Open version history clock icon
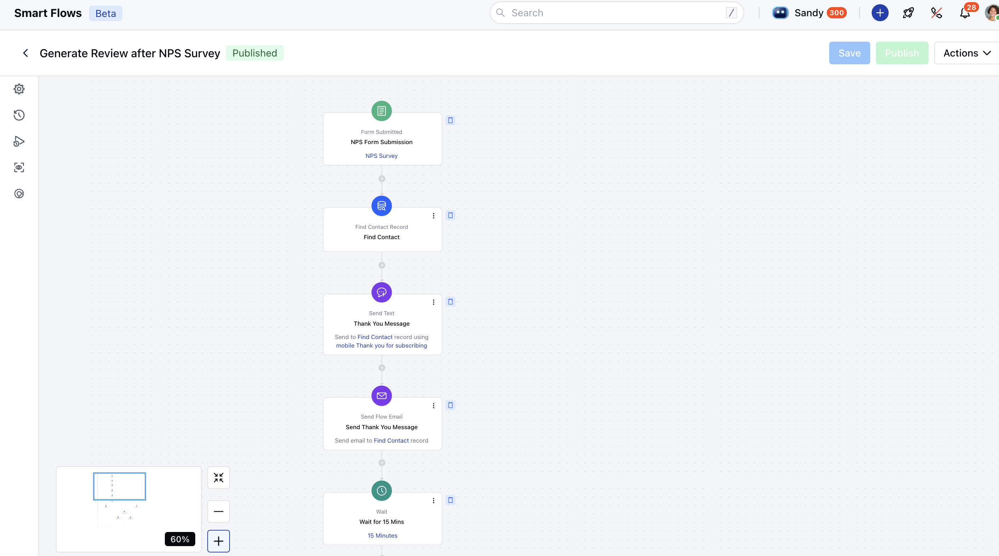Viewport: 999px width, 556px height. (x=19, y=115)
